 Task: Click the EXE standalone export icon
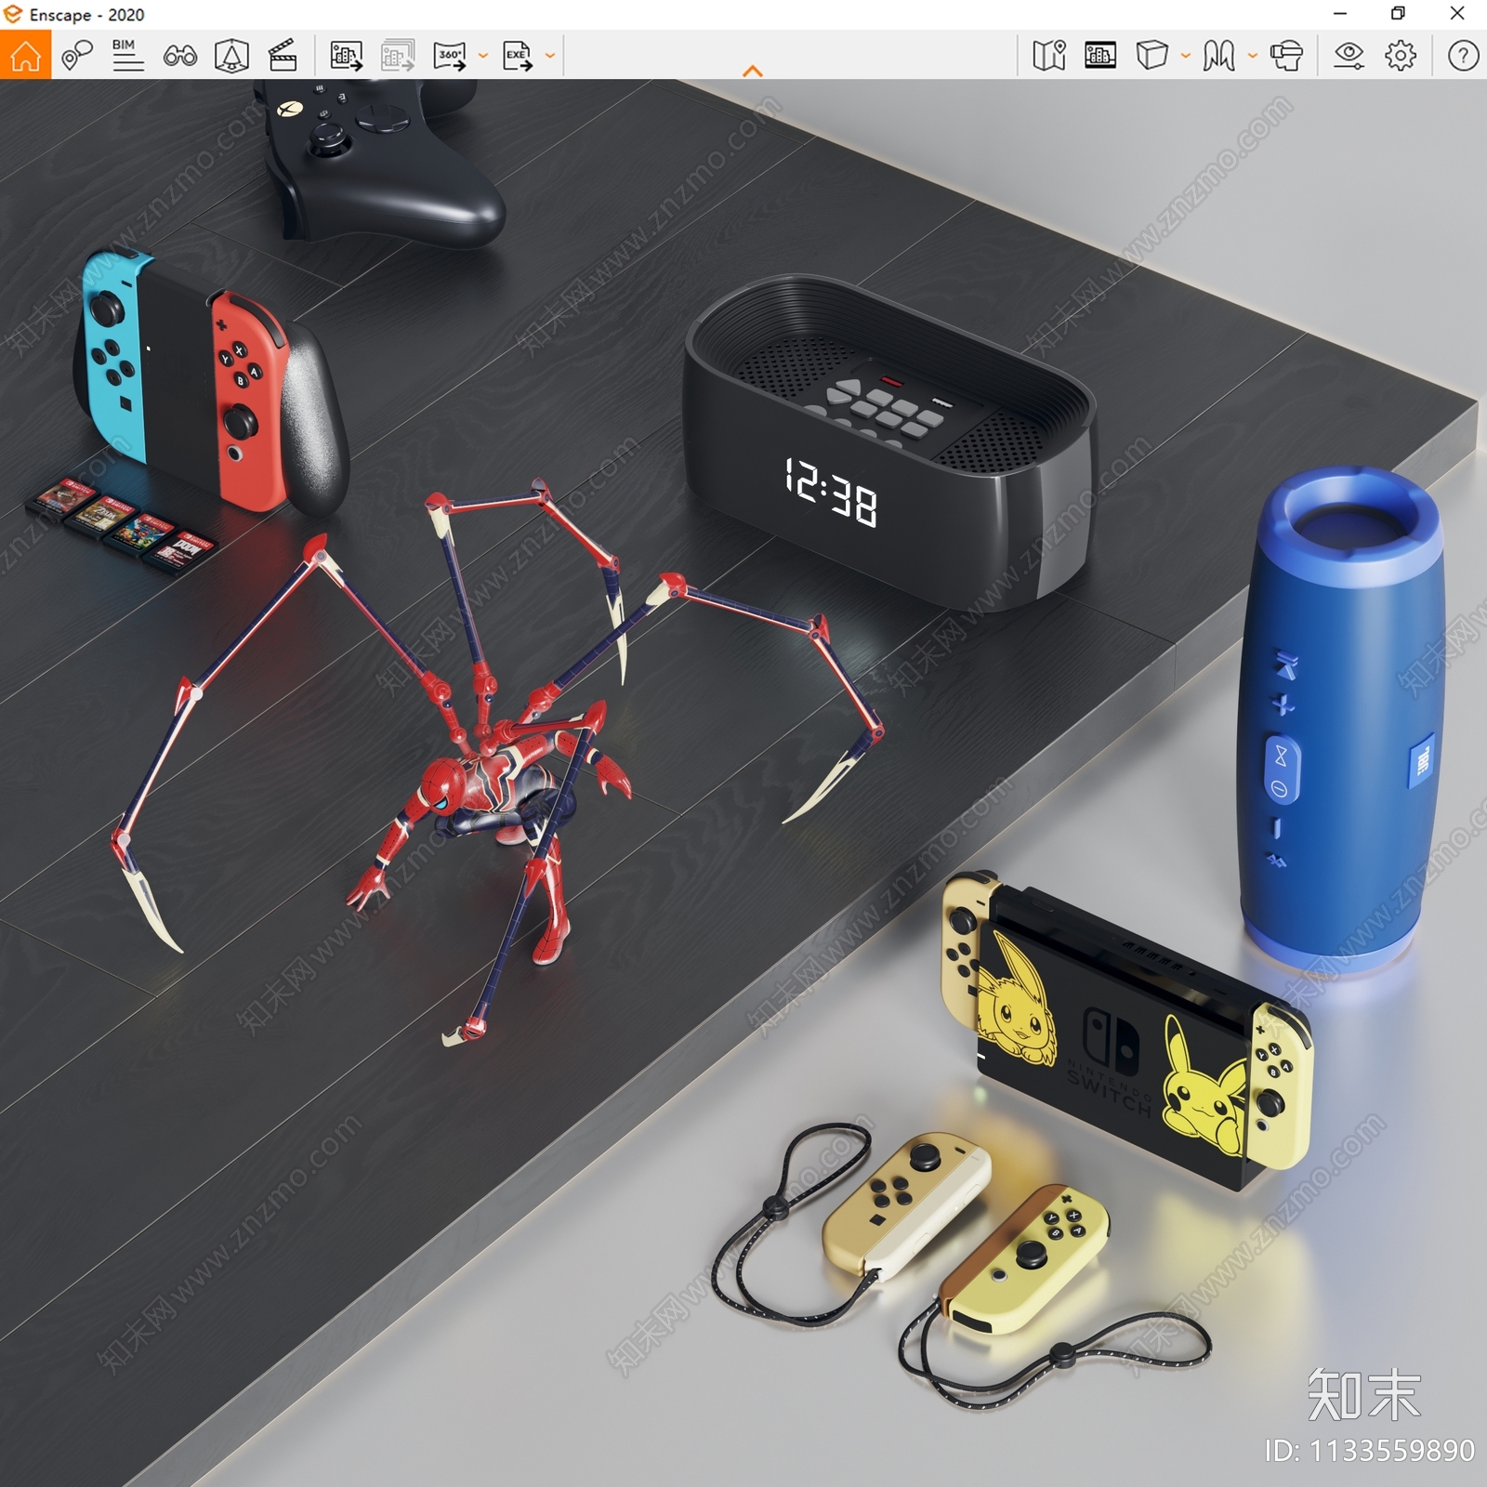click(x=518, y=56)
